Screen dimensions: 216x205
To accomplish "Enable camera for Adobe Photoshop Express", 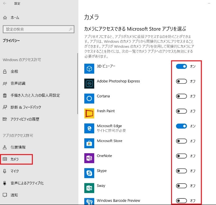I will [181, 81].
